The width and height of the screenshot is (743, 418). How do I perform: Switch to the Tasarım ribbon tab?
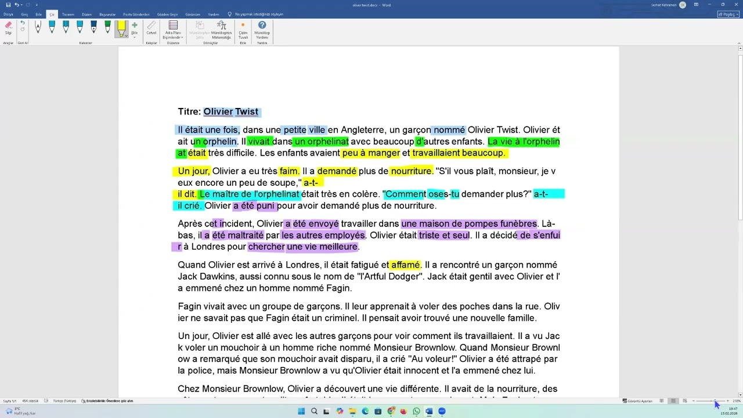(x=68, y=14)
